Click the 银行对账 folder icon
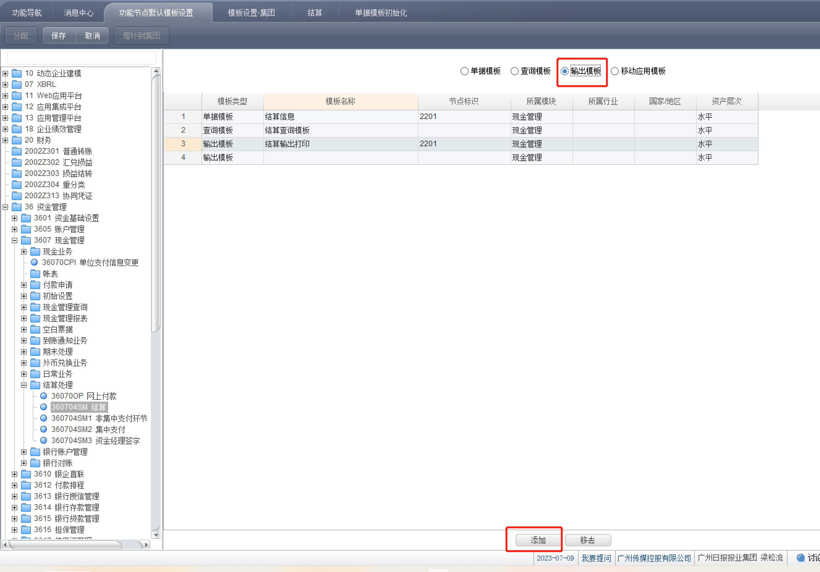The height and width of the screenshot is (572, 820). (x=35, y=463)
